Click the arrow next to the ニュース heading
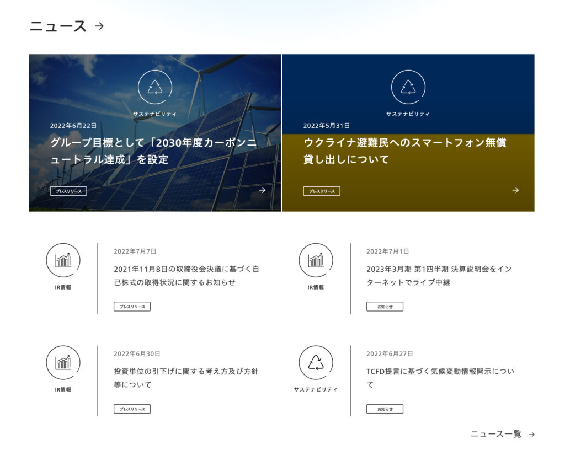Screen dimensions: 565x461 coord(99,26)
